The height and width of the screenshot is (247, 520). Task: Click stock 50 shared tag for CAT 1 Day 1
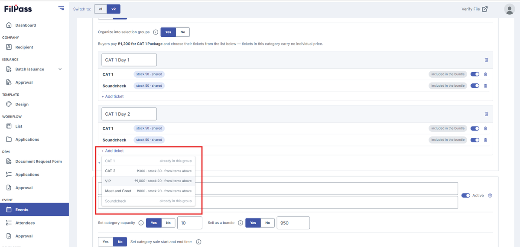[149, 74]
